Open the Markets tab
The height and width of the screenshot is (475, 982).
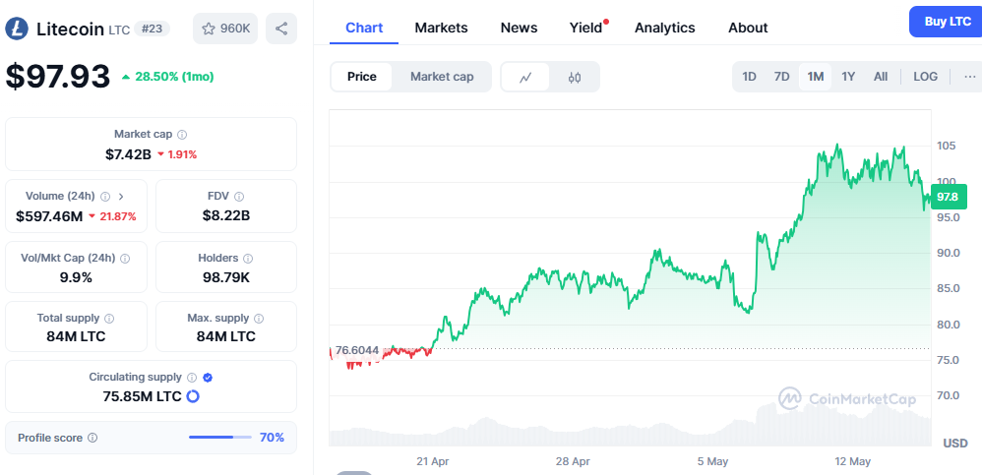[441, 28]
